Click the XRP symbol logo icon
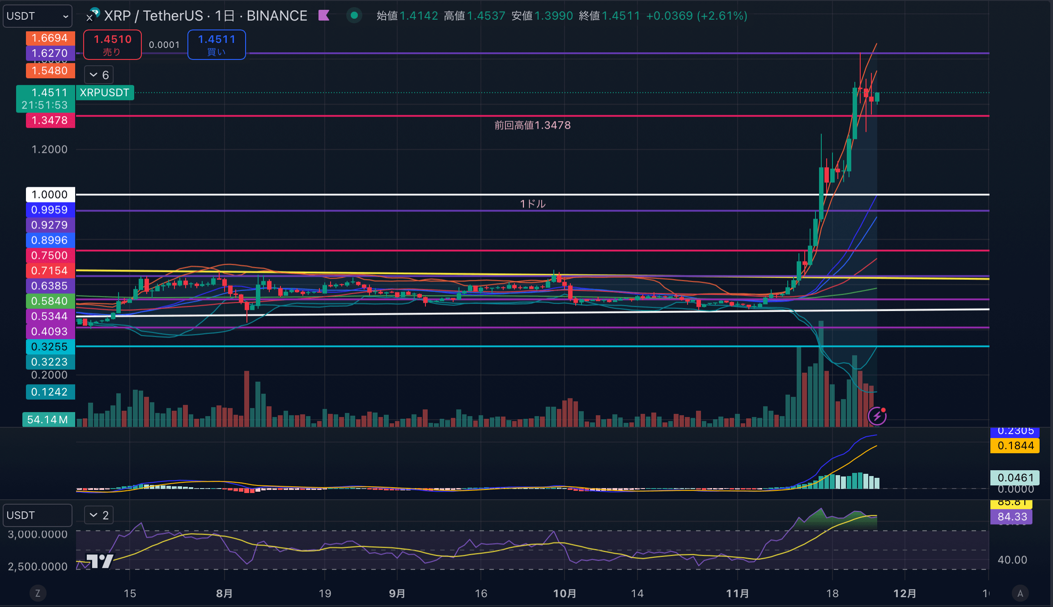Screen dimensions: 1053x607 [x=93, y=15]
